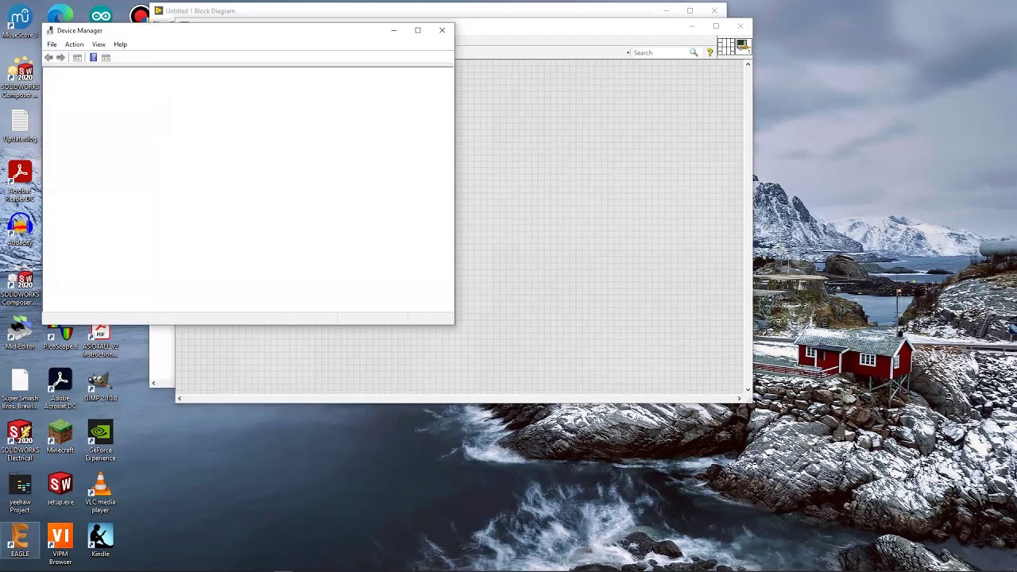1017x572 pixels.
Task: Click the connector pane grid icon in LabVIEW
Action: 725,48
